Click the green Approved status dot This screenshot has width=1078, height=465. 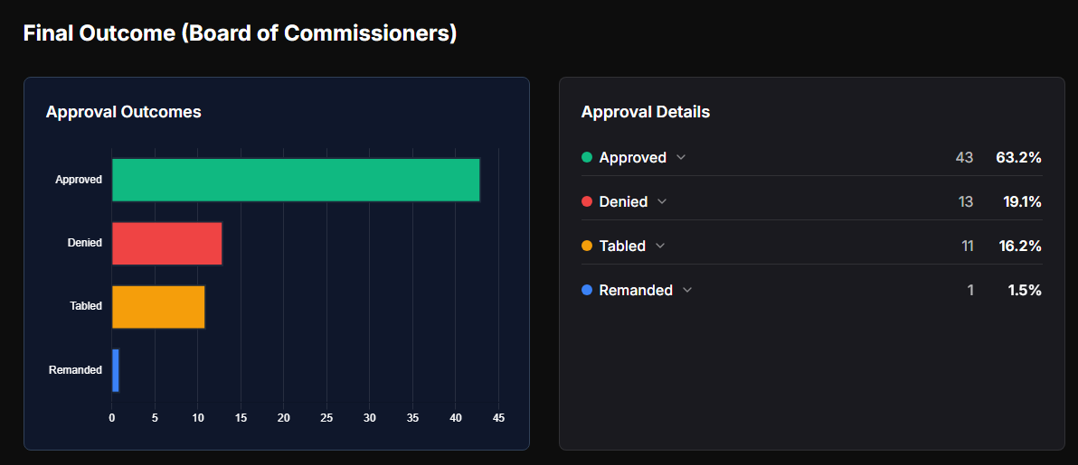(x=587, y=158)
